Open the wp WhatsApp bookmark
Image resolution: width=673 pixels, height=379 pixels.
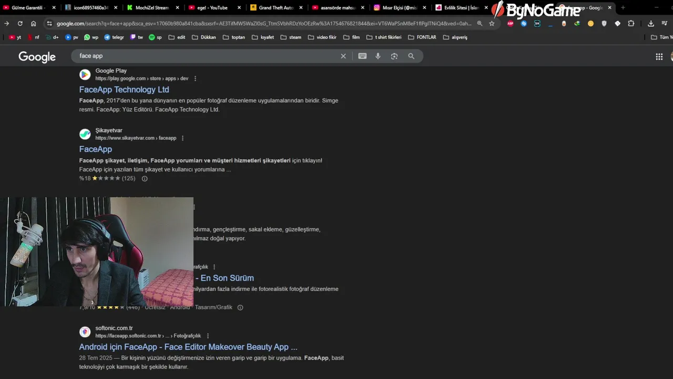(x=91, y=37)
